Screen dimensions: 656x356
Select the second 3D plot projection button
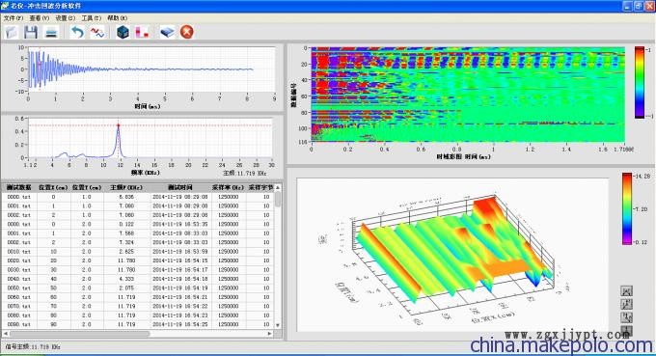(626, 304)
